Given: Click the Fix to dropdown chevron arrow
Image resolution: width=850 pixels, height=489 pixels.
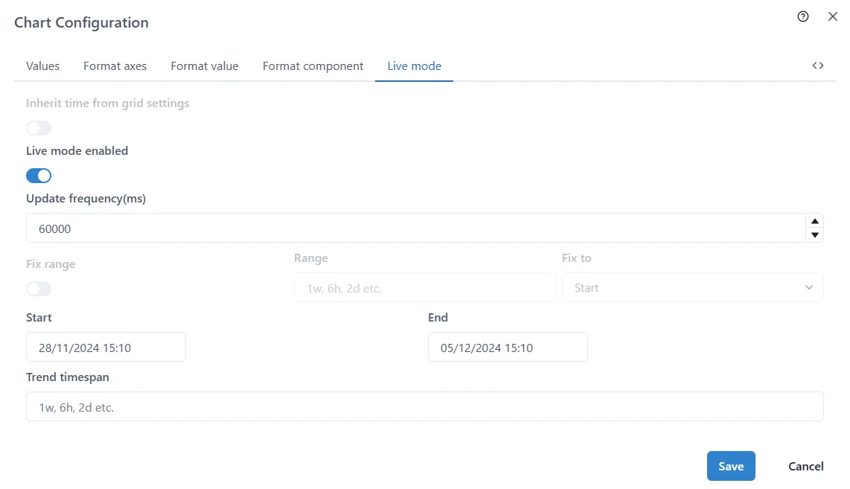Looking at the screenshot, I should [808, 287].
